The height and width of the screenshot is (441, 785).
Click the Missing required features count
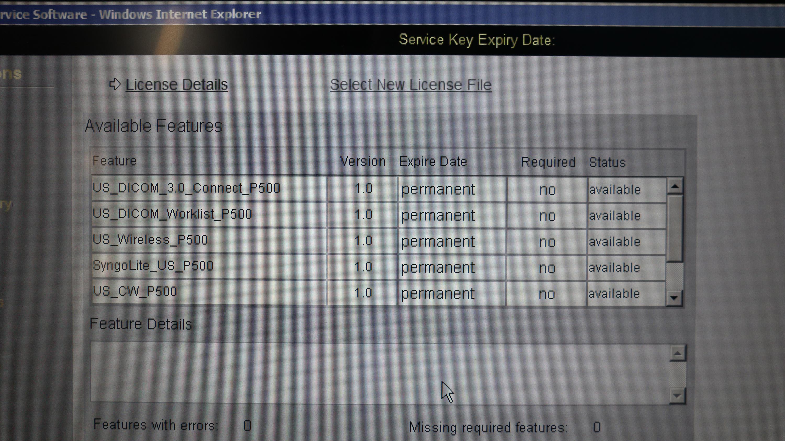click(x=597, y=427)
